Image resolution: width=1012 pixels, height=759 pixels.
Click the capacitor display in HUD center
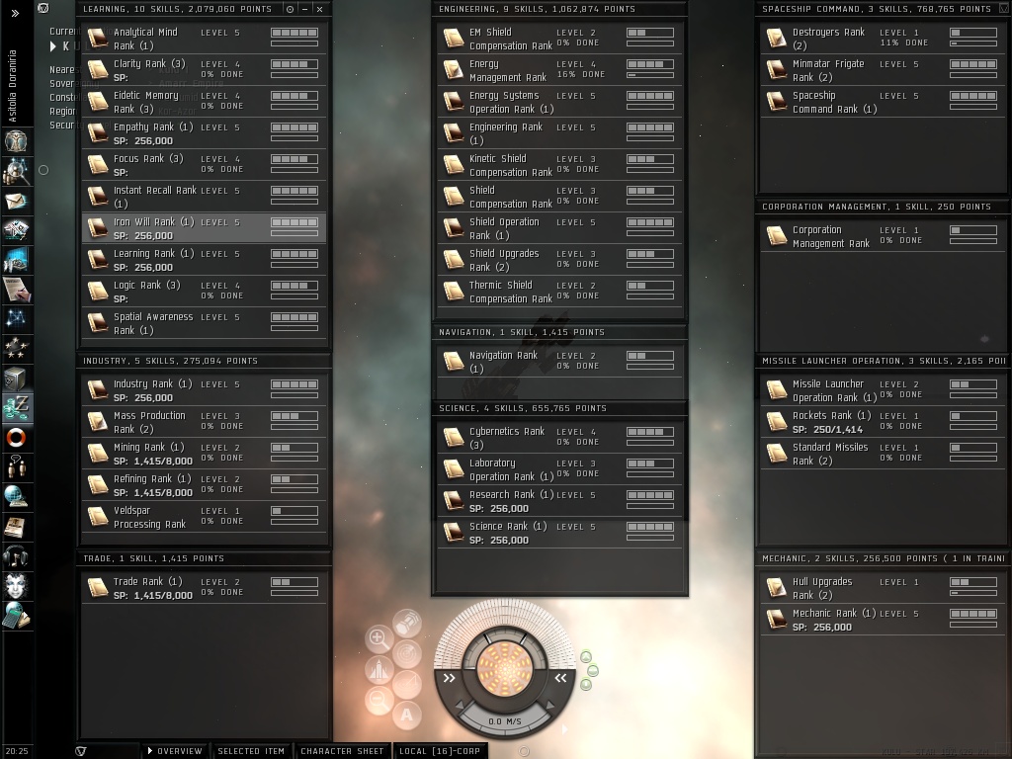505,668
